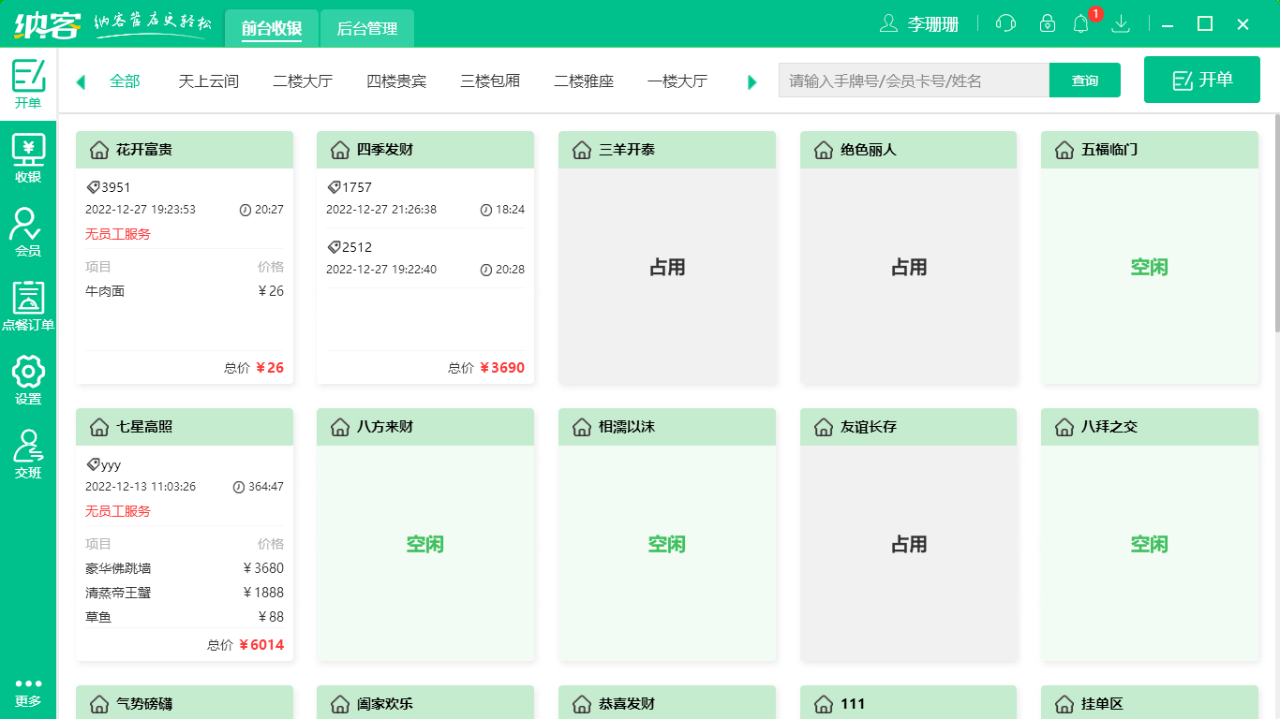Click the 阖家欢乐 room header
Viewport: 1280px width, 719px height.
click(425, 702)
